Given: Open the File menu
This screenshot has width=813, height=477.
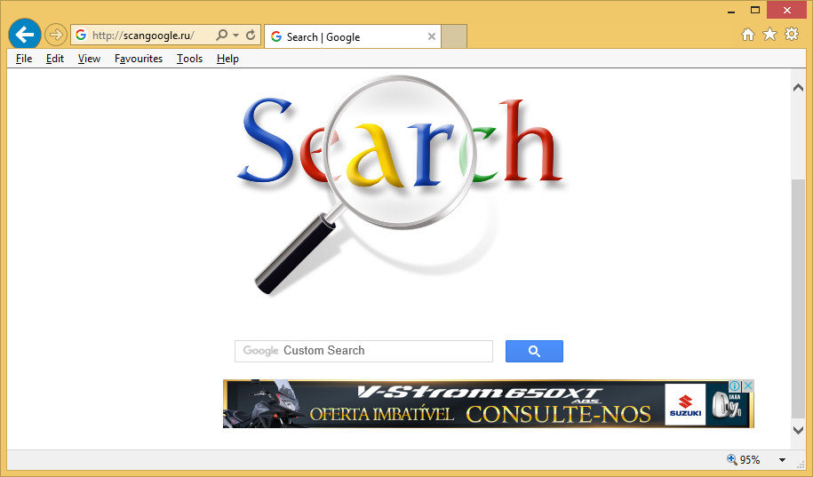Looking at the screenshot, I should (x=24, y=59).
